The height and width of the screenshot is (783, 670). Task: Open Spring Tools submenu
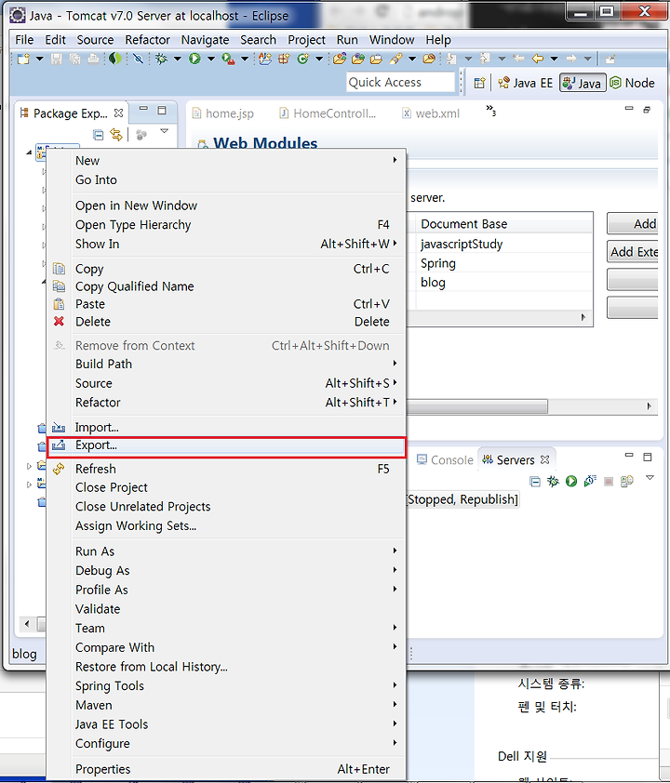click(x=226, y=685)
